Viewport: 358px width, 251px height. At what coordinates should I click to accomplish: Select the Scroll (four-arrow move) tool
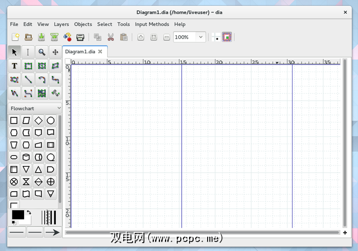coord(55,52)
